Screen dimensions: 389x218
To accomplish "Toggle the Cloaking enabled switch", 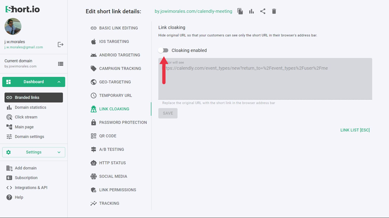I will tap(163, 51).
